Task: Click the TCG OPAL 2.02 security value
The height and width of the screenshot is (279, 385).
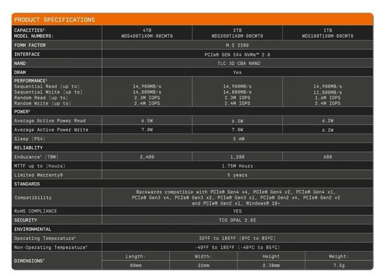Action: pos(237,220)
